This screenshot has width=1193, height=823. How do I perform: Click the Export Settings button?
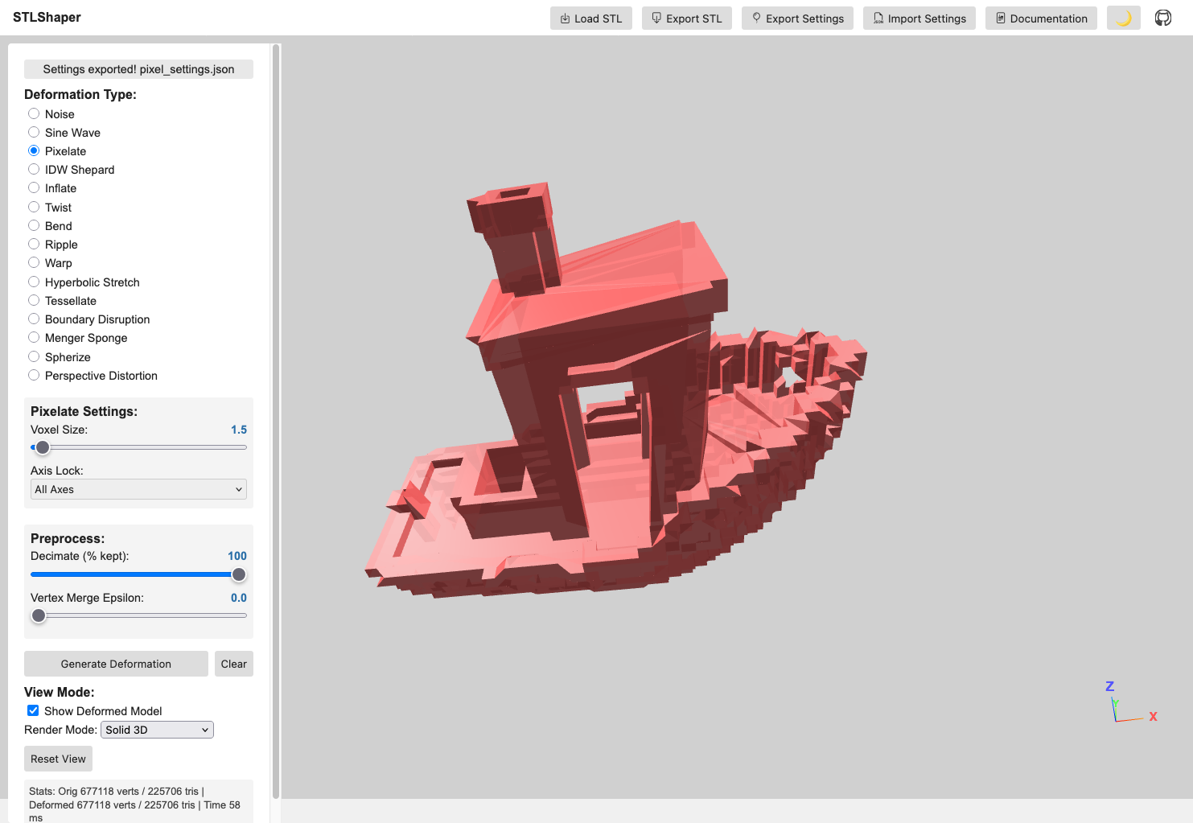point(797,18)
